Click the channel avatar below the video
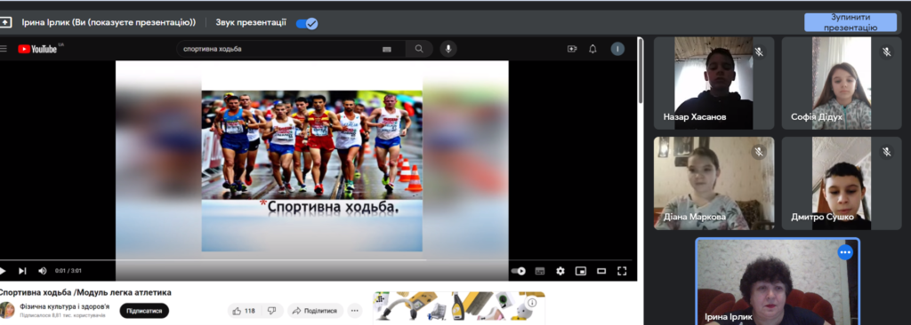This screenshot has width=911, height=325. [6, 310]
